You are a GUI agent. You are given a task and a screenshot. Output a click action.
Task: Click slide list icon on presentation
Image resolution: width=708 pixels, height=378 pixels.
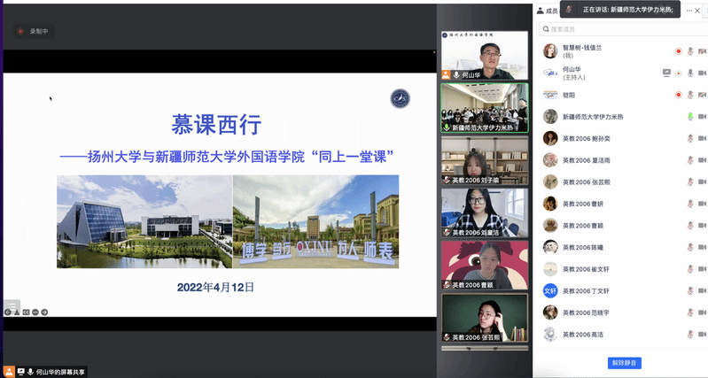tap(12, 305)
